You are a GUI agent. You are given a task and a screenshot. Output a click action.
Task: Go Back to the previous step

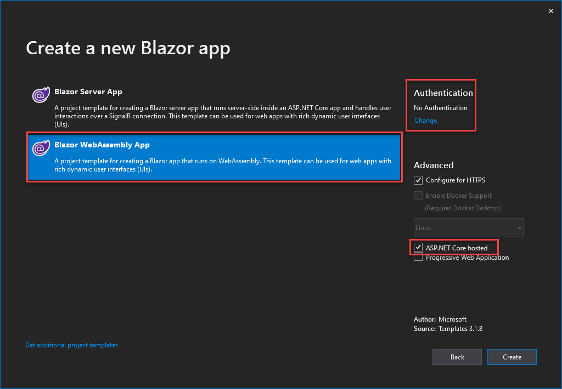pos(457,357)
